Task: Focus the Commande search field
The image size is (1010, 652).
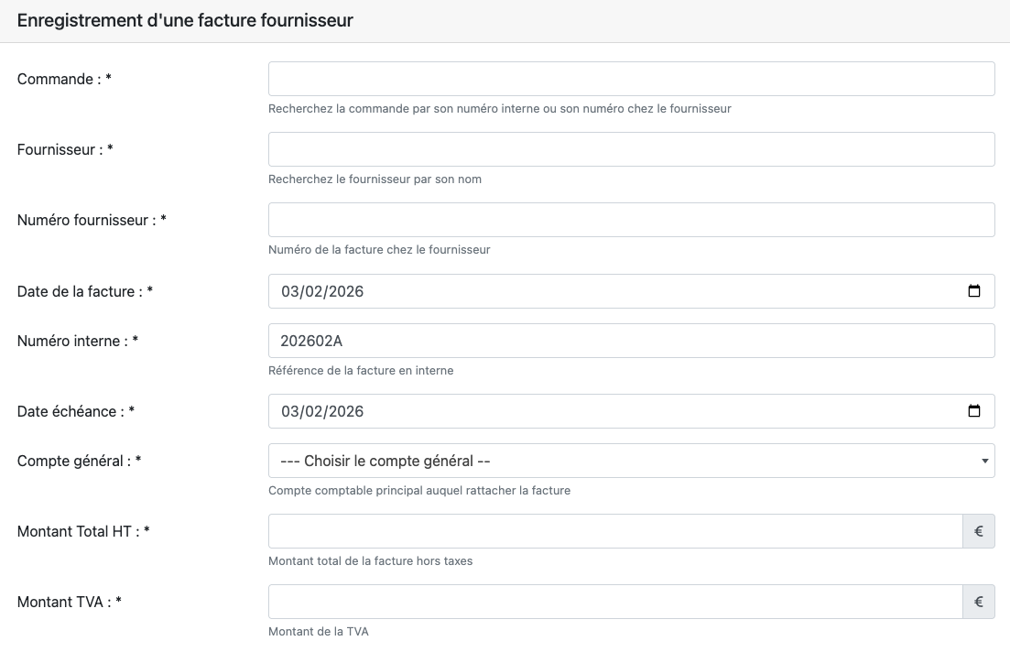Action: tap(631, 79)
